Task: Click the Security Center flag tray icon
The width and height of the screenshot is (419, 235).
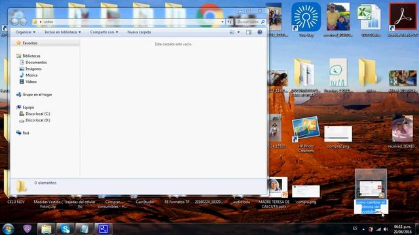Action: click(371, 229)
